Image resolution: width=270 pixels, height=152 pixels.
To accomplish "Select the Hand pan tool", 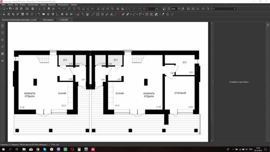I will pyautogui.click(x=27, y=14).
